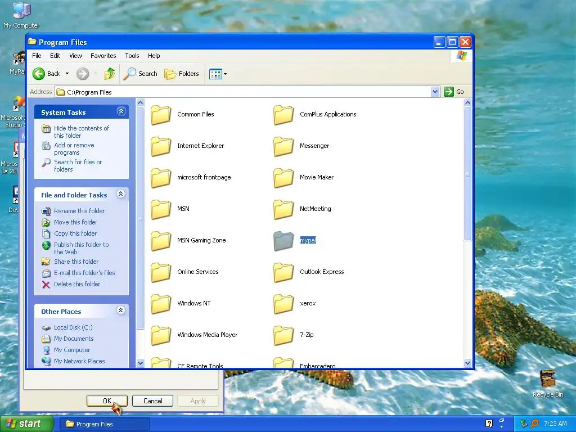Viewport: 576px width, 432px height.
Task: Open Search with the magnifier icon
Action: click(x=129, y=74)
